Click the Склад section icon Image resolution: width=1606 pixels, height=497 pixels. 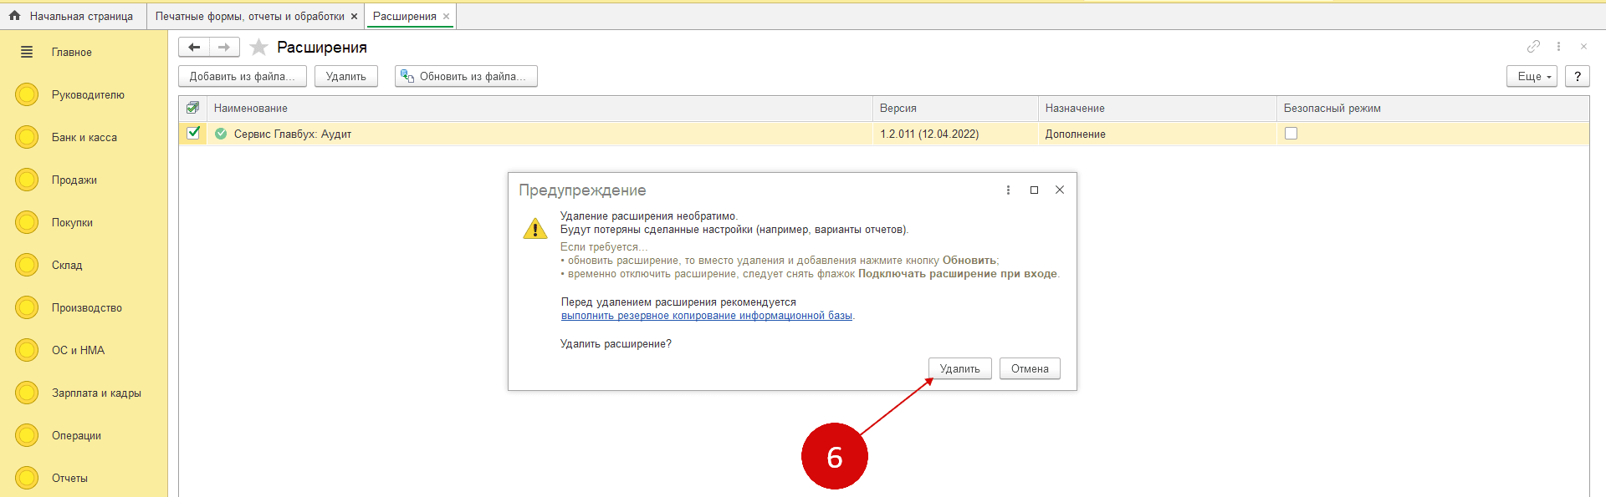[x=27, y=265]
